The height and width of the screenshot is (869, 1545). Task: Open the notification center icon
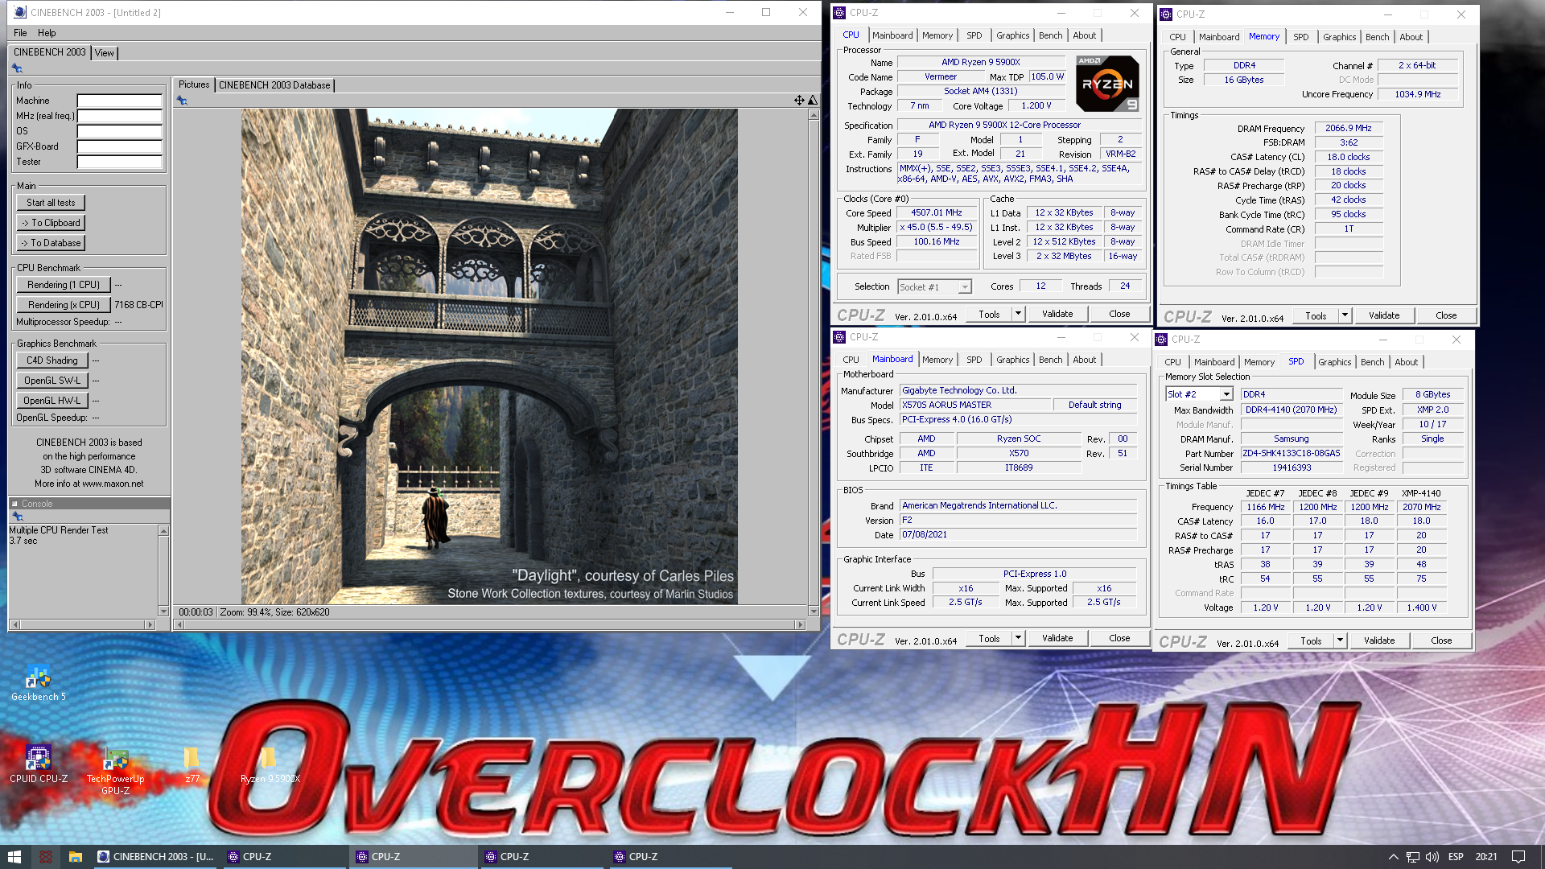coord(1518,857)
